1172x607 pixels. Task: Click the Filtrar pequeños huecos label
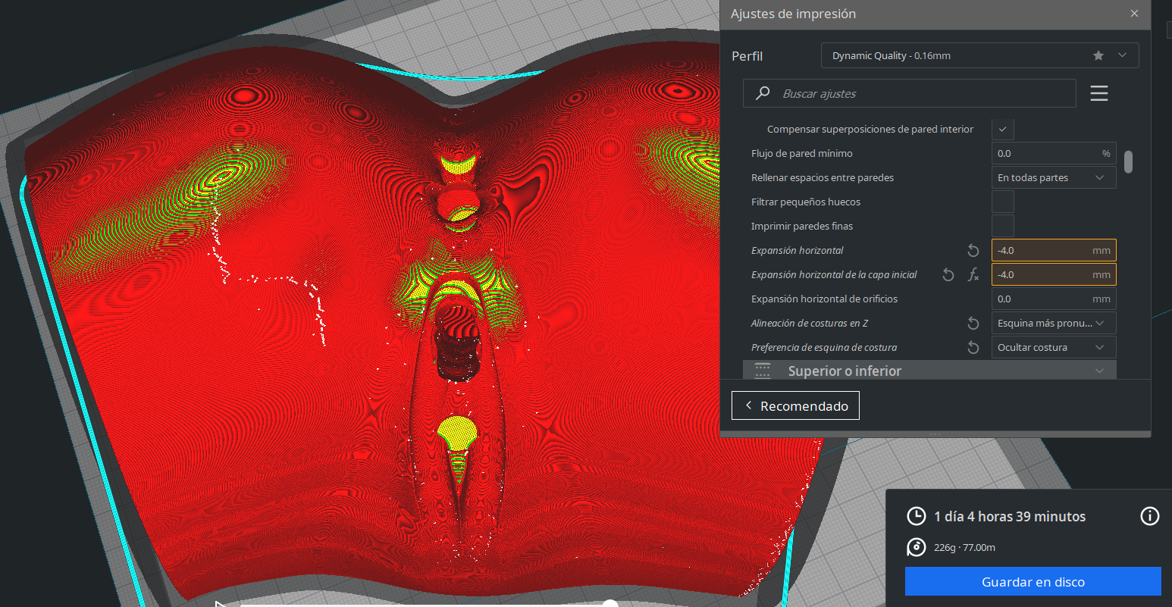pyautogui.click(x=806, y=202)
